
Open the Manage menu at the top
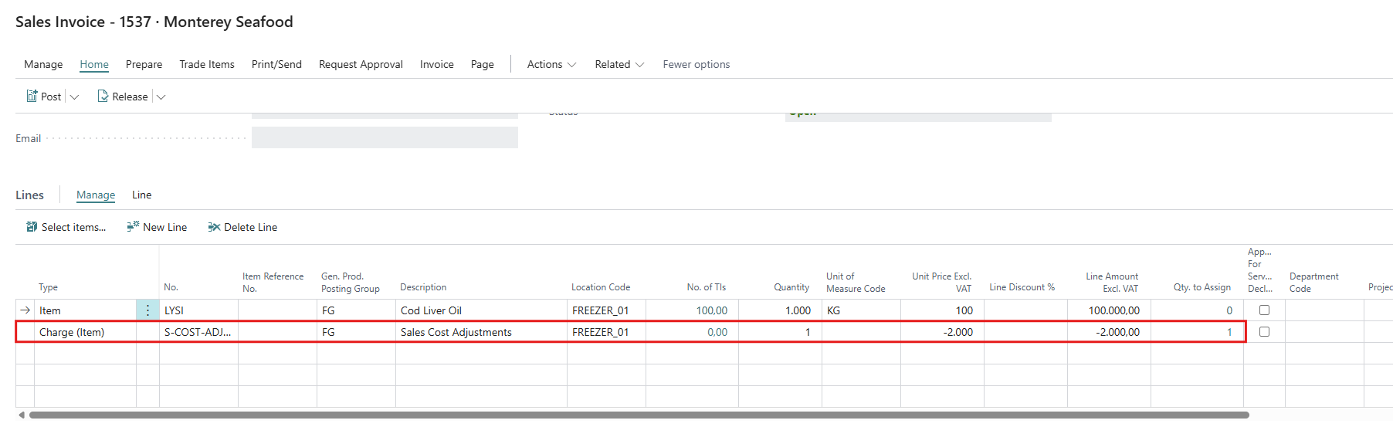tap(43, 64)
